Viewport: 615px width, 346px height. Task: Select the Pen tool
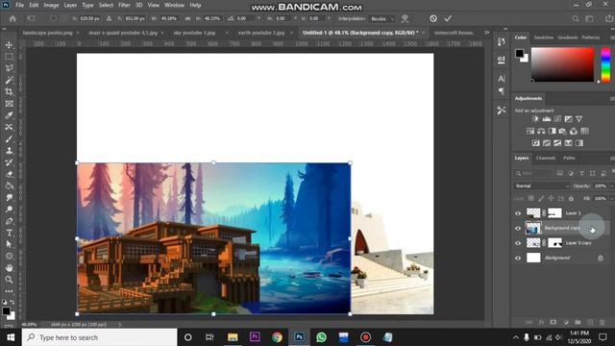[x=9, y=221]
